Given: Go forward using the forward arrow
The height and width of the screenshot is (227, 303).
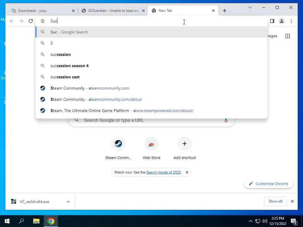Looking at the screenshot, I should click(x=21, y=21).
